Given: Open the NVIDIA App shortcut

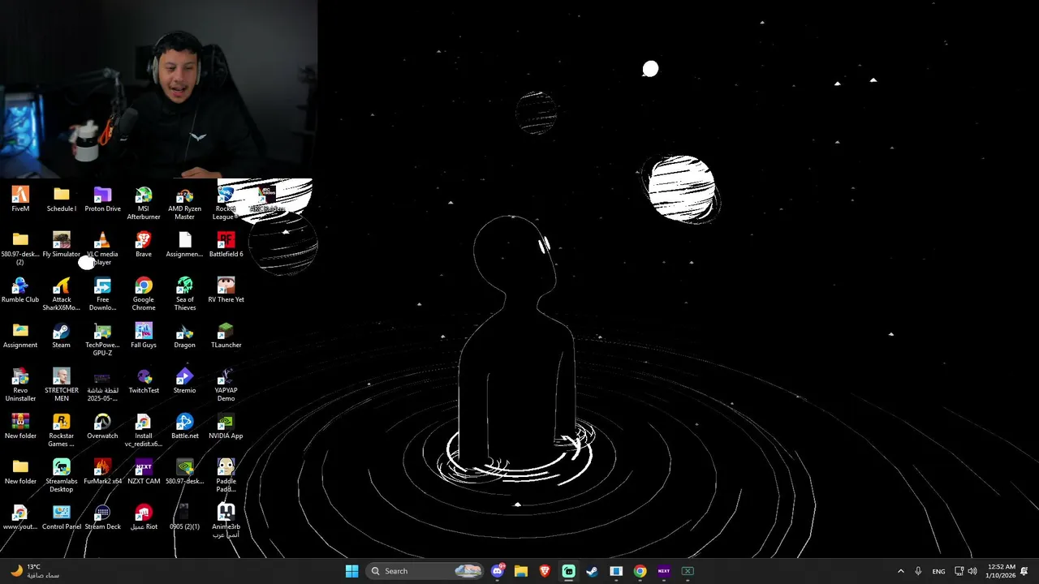Looking at the screenshot, I should (x=226, y=427).
